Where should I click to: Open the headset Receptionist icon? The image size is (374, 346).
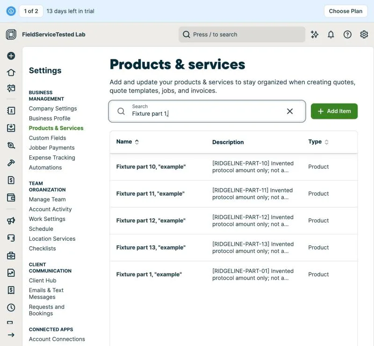point(11,238)
